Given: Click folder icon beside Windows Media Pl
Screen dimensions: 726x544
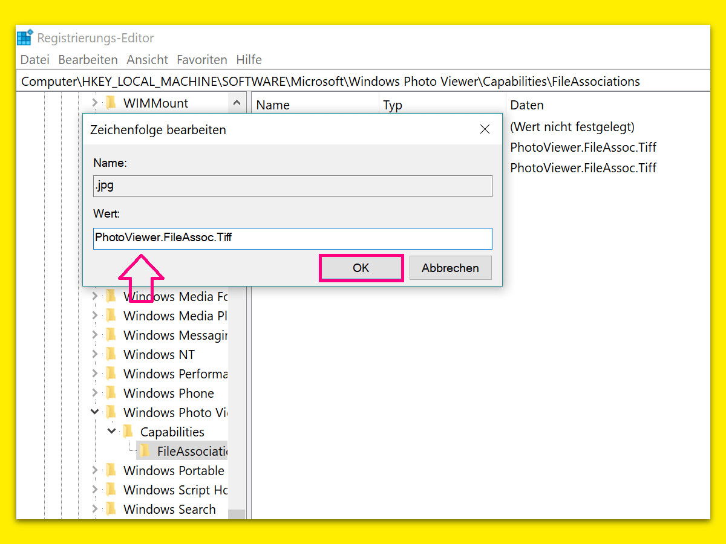Looking at the screenshot, I should 111,316.
